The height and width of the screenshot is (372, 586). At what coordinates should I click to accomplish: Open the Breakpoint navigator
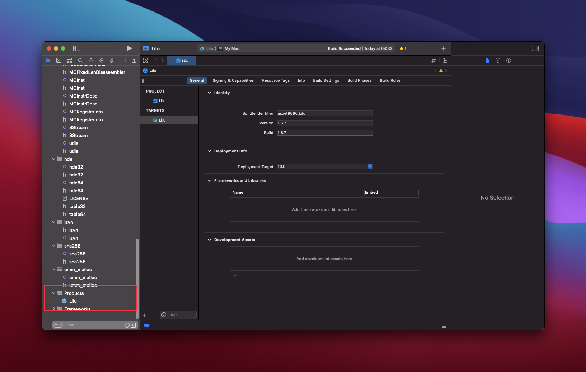click(123, 61)
